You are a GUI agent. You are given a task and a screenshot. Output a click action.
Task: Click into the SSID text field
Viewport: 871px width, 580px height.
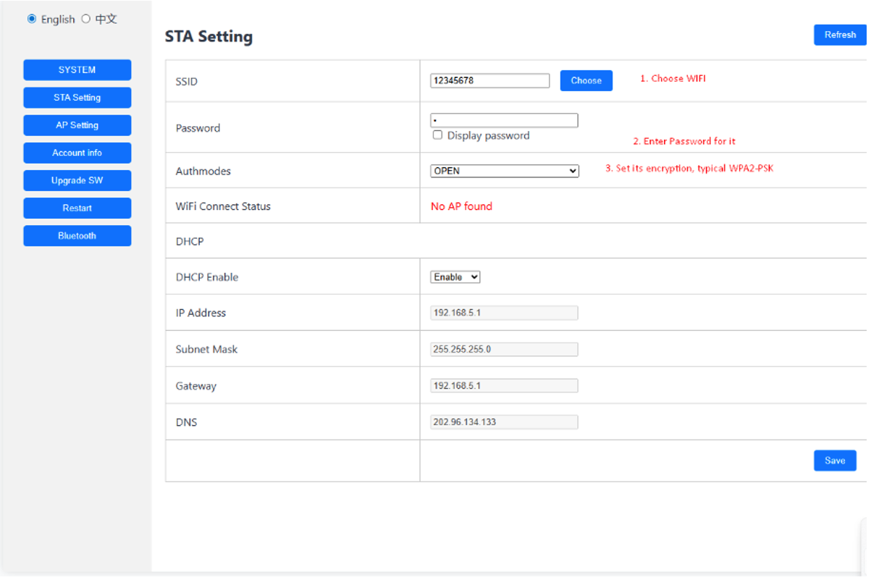click(489, 81)
